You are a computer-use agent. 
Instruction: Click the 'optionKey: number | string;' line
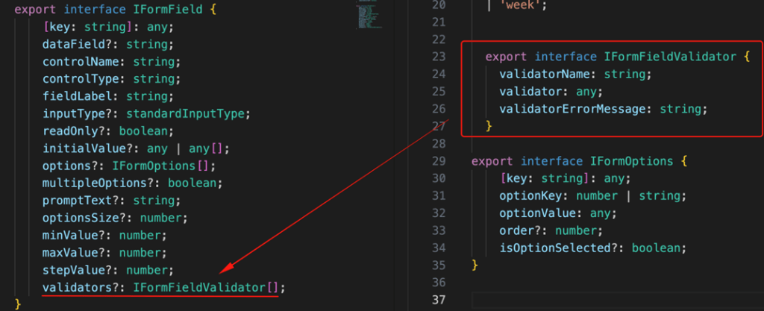(x=593, y=196)
